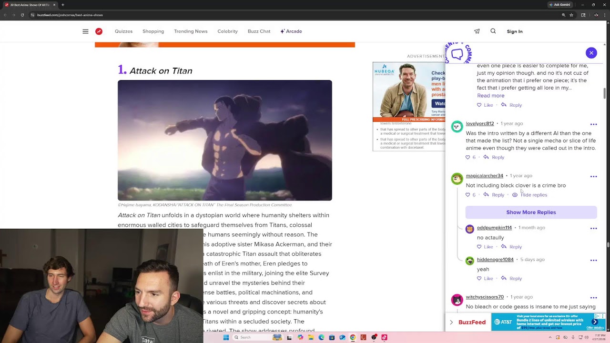Open the BuzzFeed hamburger menu
The image size is (610, 343).
[85, 31]
